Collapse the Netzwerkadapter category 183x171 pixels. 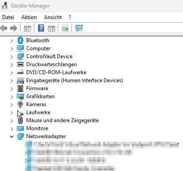tap(12, 136)
